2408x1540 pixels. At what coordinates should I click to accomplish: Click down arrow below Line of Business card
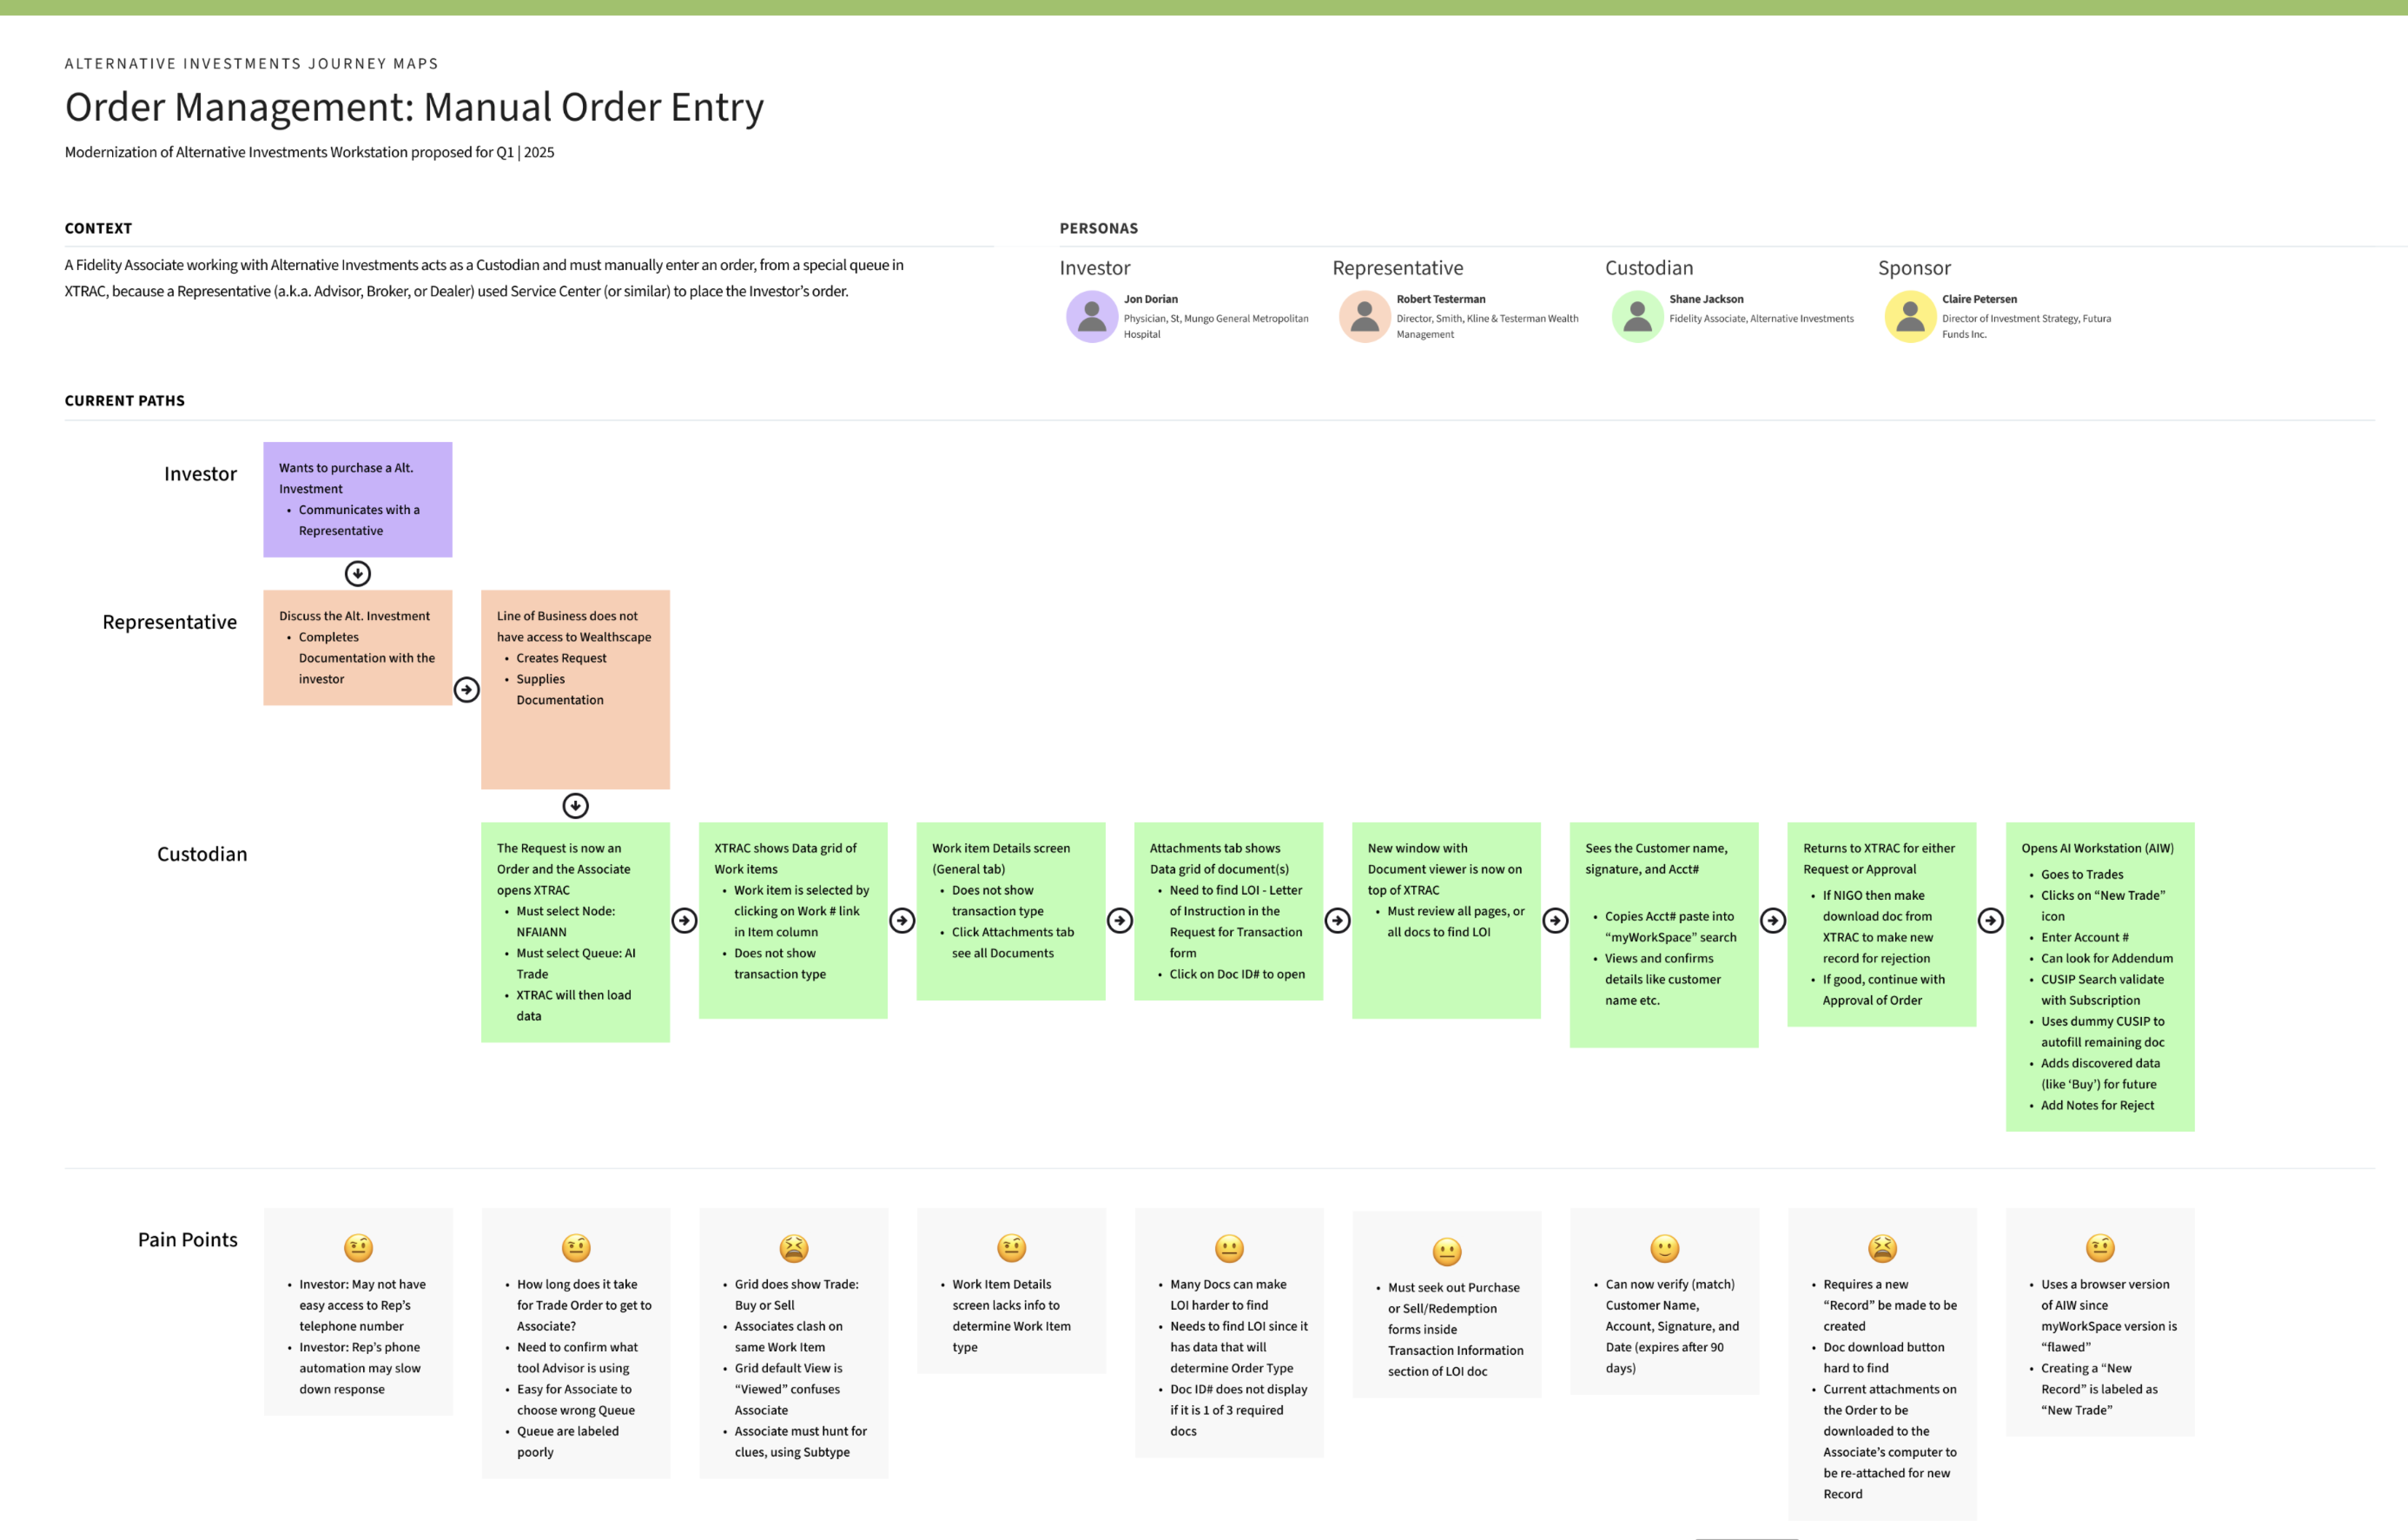tap(575, 805)
